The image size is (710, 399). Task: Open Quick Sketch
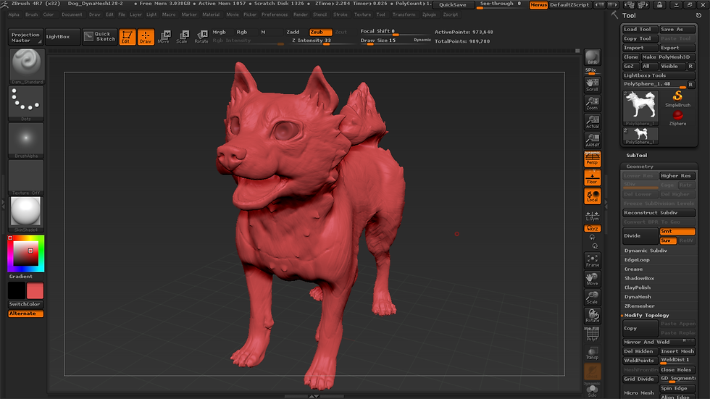(x=100, y=37)
